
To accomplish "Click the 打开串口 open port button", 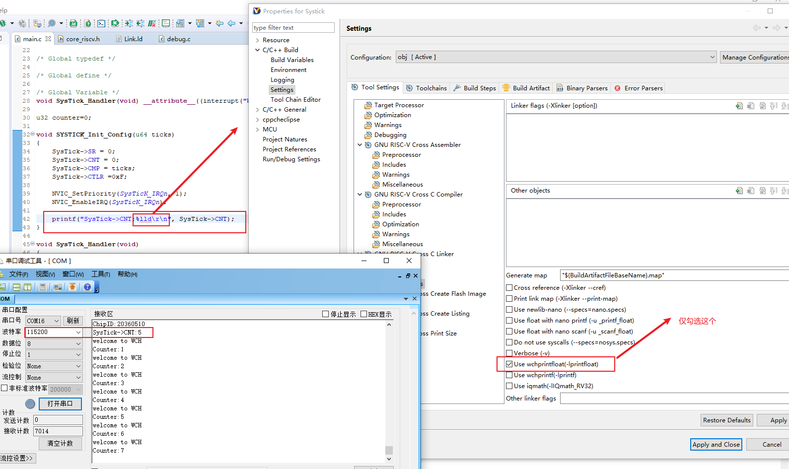I will coord(60,403).
